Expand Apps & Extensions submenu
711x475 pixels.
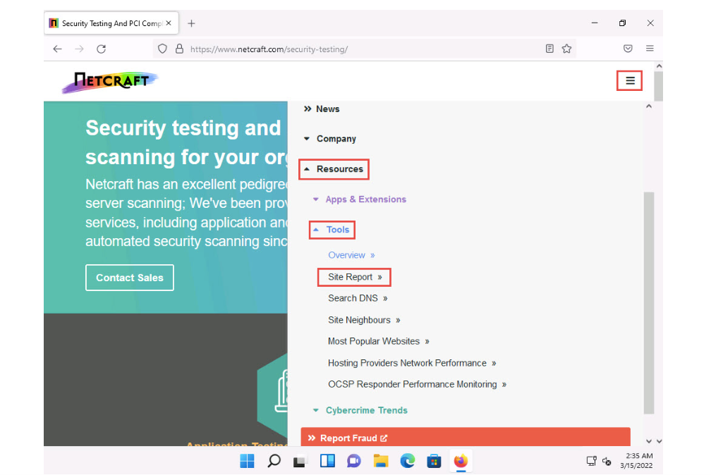point(360,199)
